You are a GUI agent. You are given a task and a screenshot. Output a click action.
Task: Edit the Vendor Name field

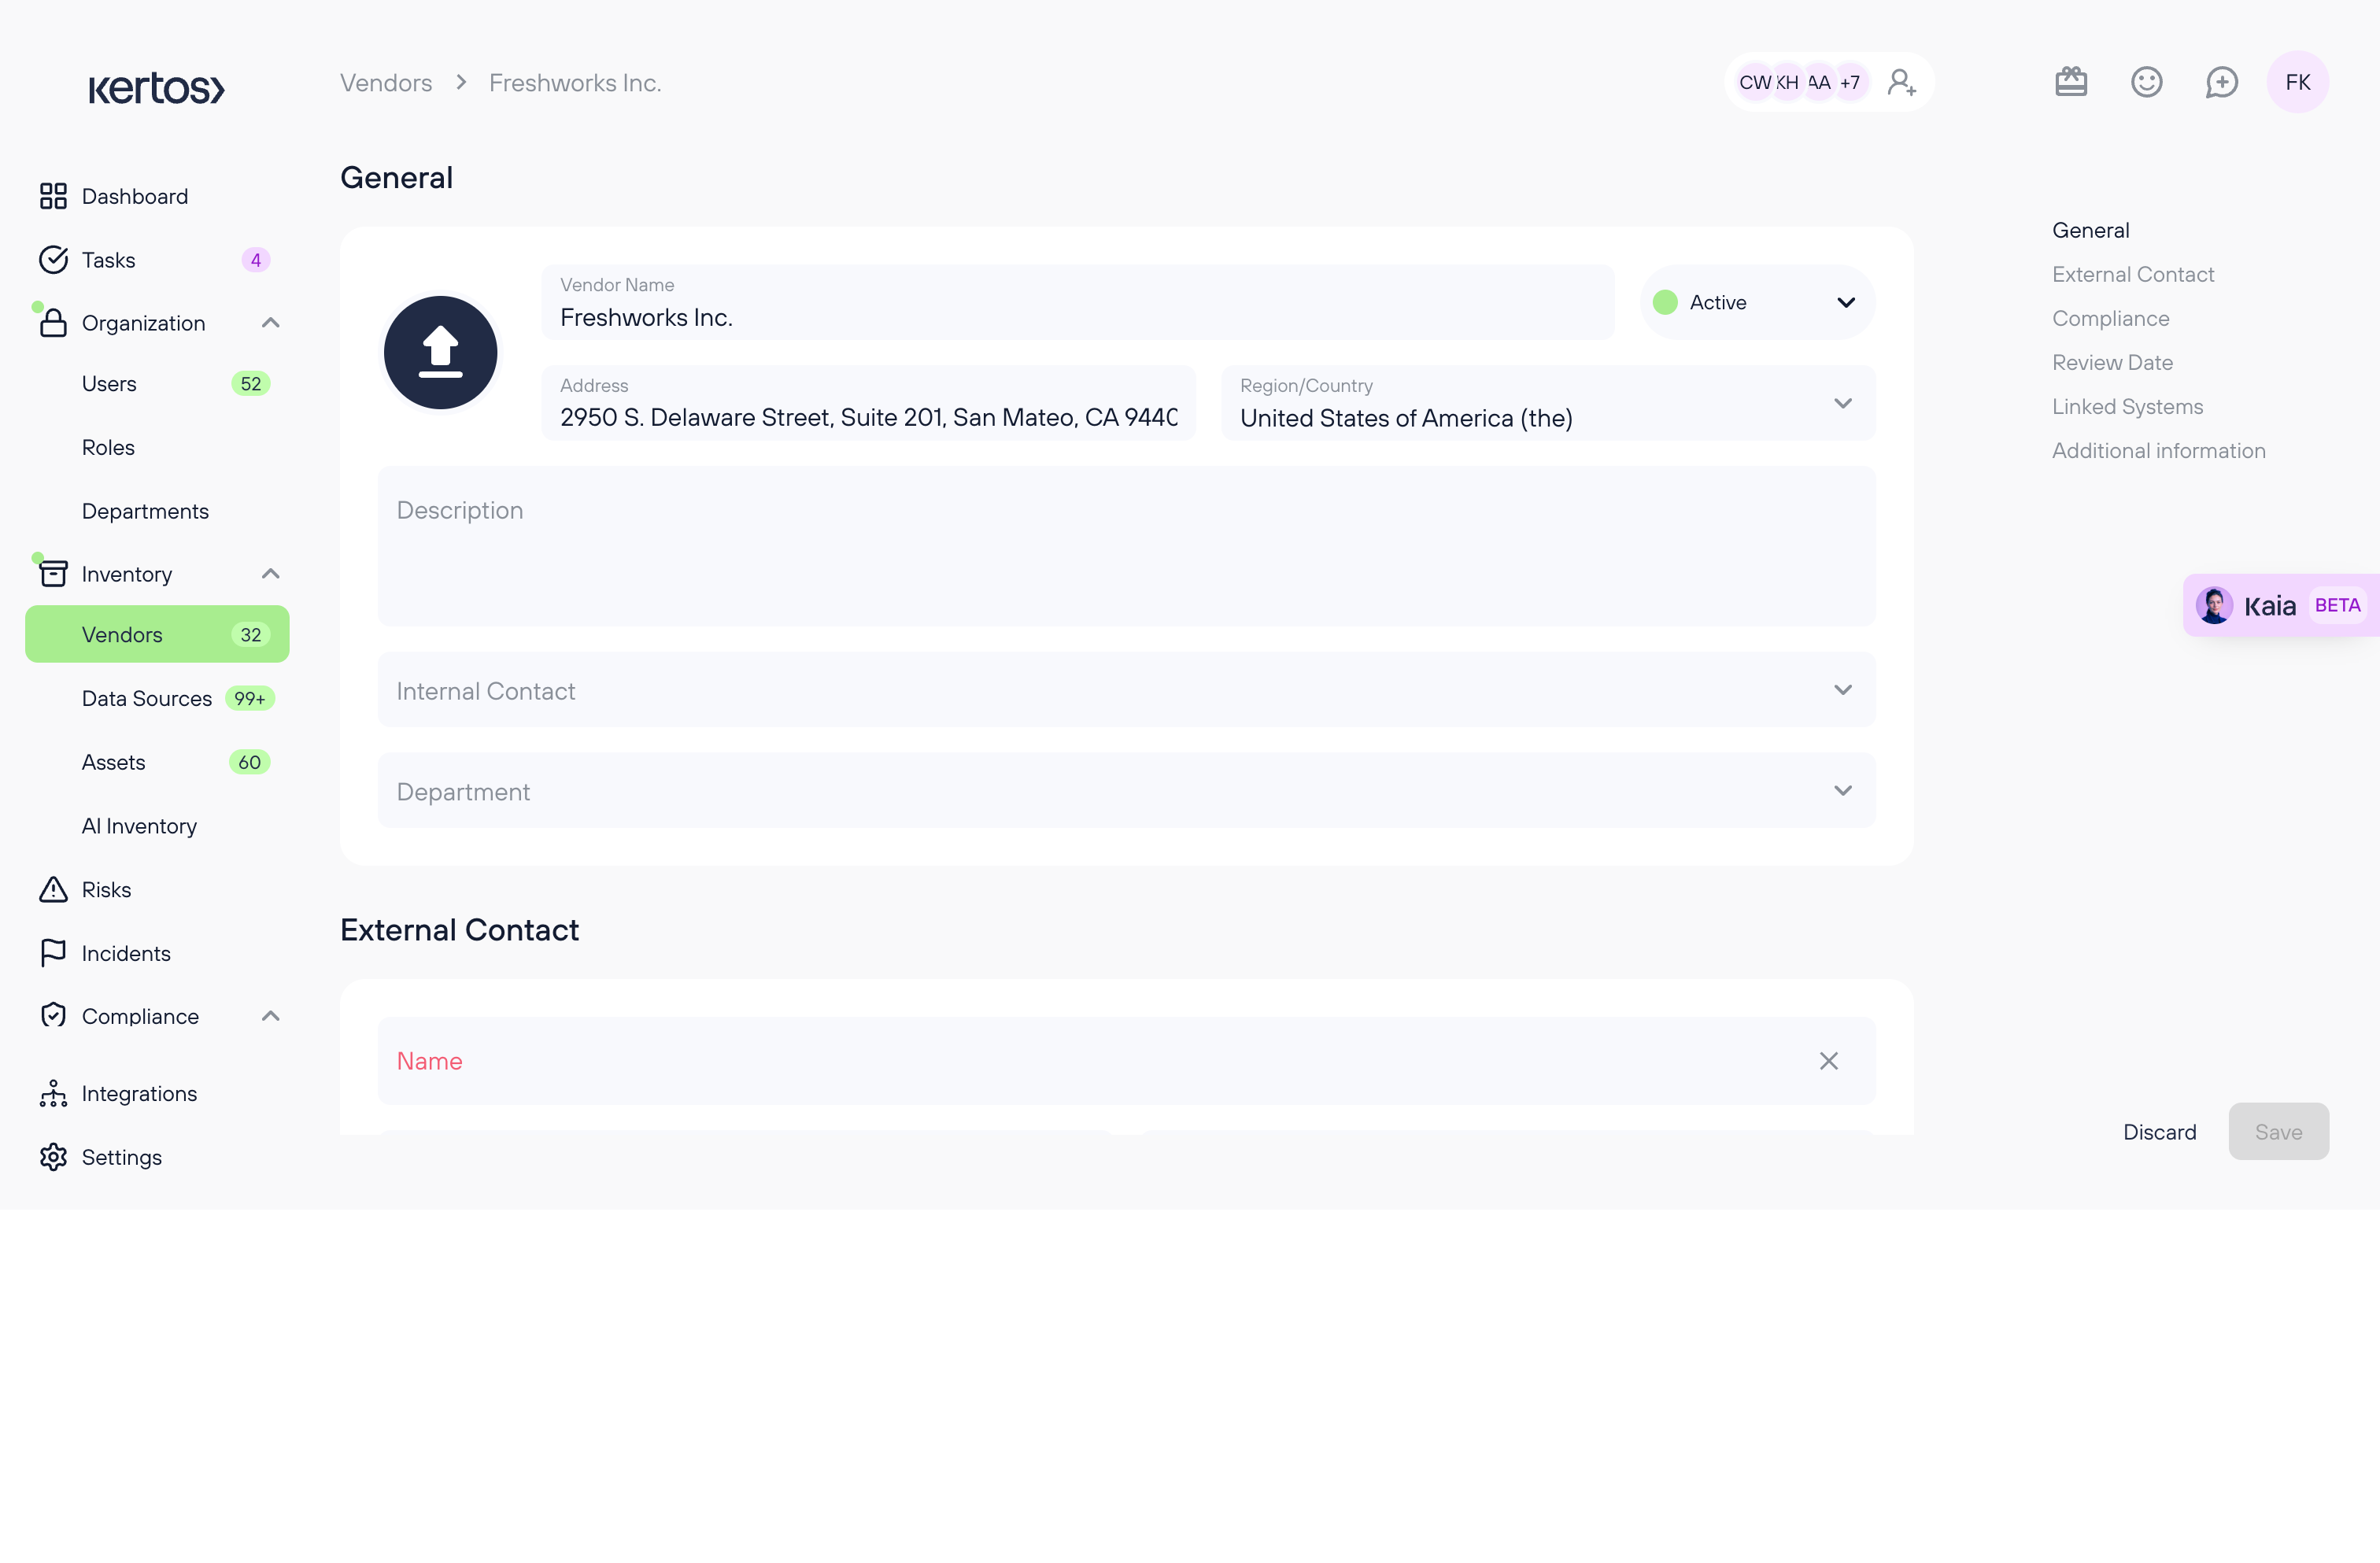(x=1078, y=302)
